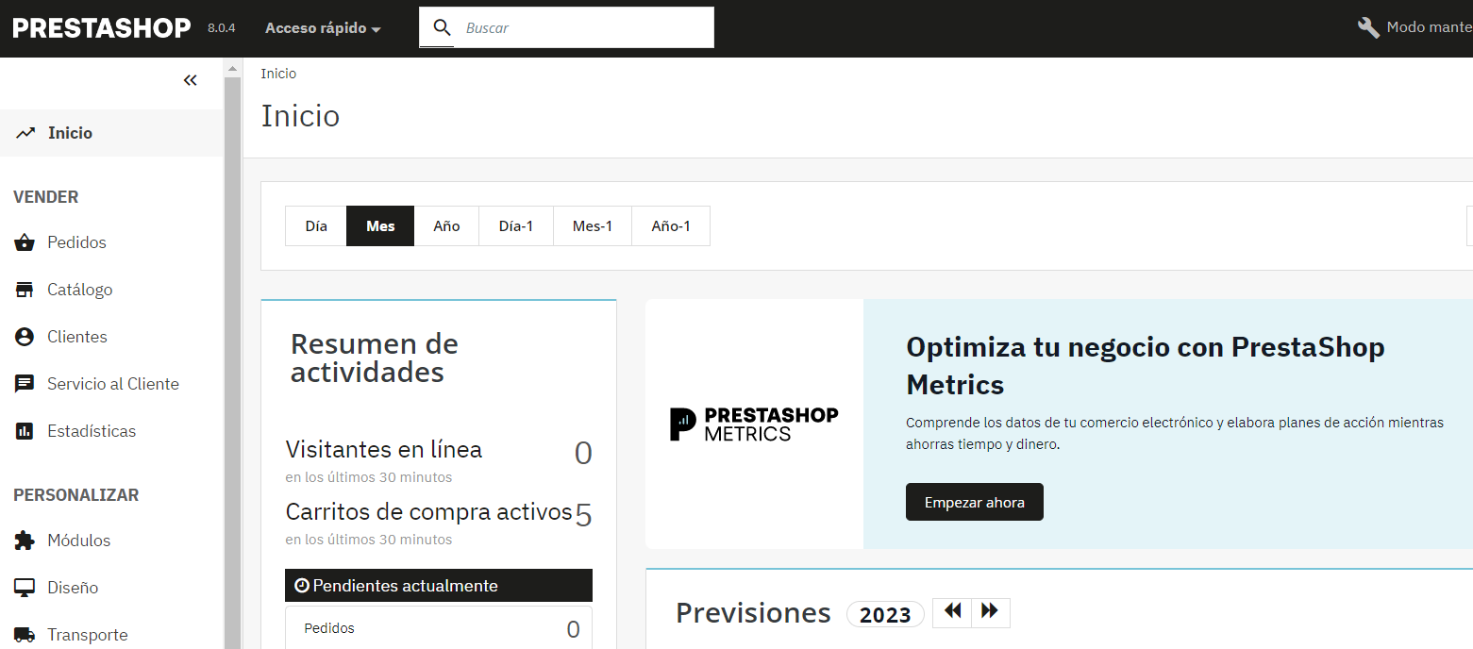Viewport: 1473px width, 649px height.
Task: Click the Inicio trending arrow icon
Action: [25, 133]
